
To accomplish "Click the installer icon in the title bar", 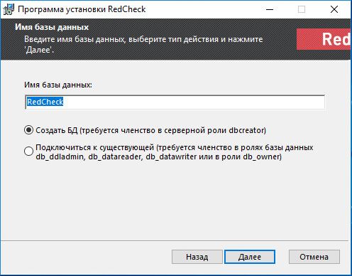I will pos(9,9).
